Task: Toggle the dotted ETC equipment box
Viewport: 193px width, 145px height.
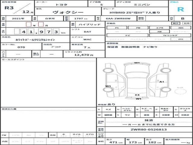Action: pos(181,39)
